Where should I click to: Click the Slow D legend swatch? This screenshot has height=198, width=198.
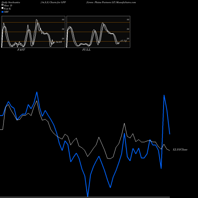point(2,5)
